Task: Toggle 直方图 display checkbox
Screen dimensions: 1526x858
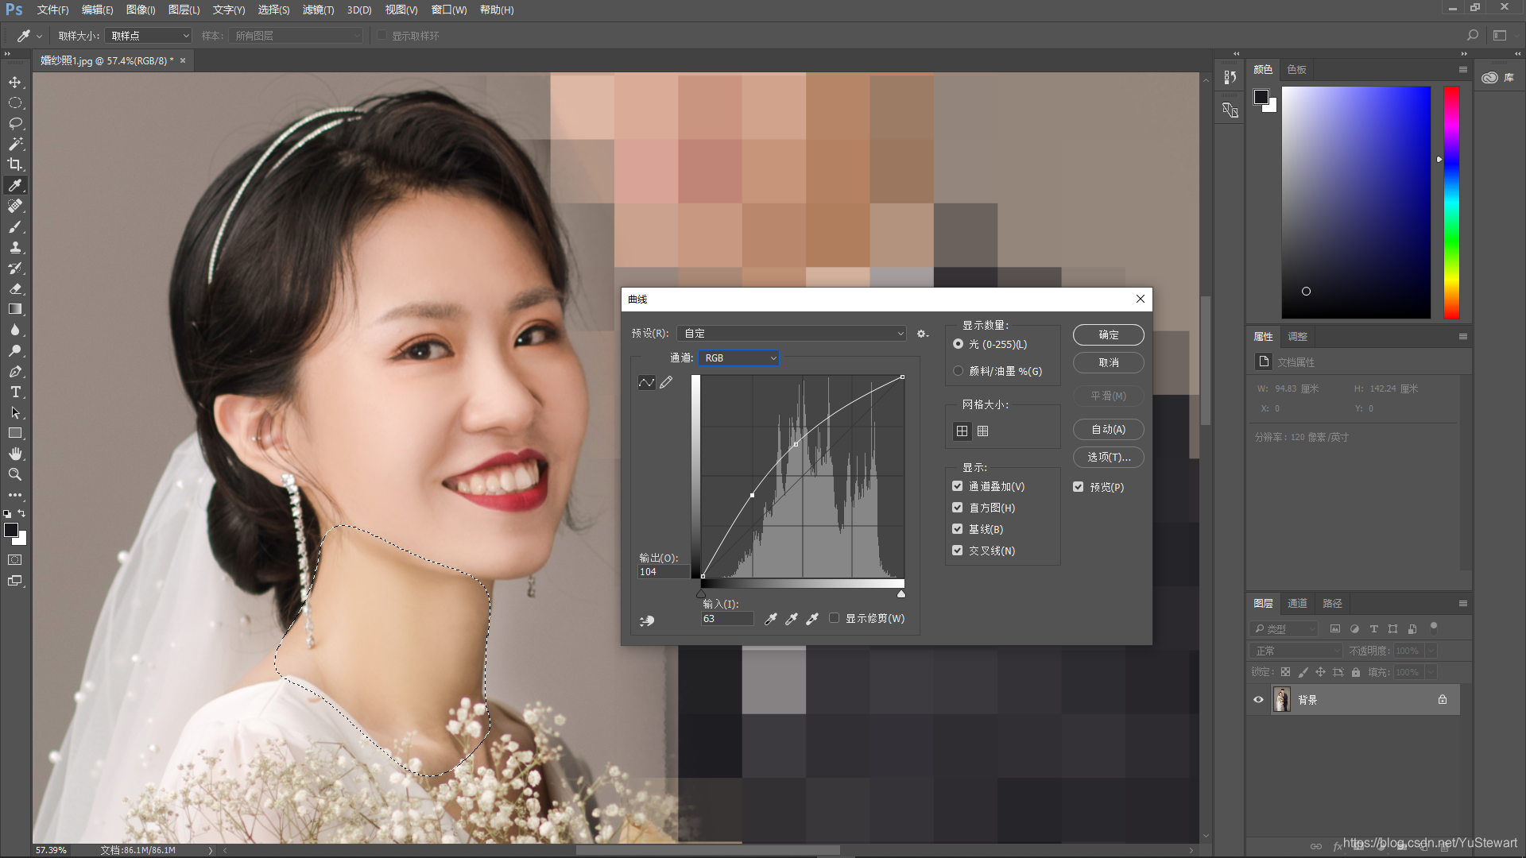Action: tap(956, 507)
